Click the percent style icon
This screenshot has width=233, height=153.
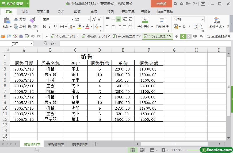tap(184, 27)
